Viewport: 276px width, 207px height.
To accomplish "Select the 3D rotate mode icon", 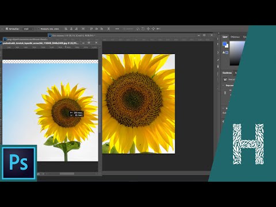I will (138, 29).
